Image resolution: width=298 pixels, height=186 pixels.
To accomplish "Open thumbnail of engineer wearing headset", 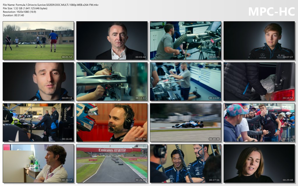I will 112,122.
